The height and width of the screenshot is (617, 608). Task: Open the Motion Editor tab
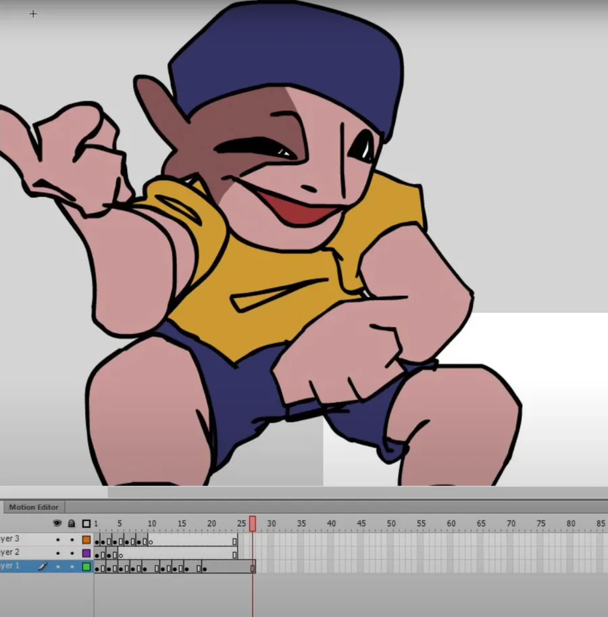pyautogui.click(x=34, y=507)
